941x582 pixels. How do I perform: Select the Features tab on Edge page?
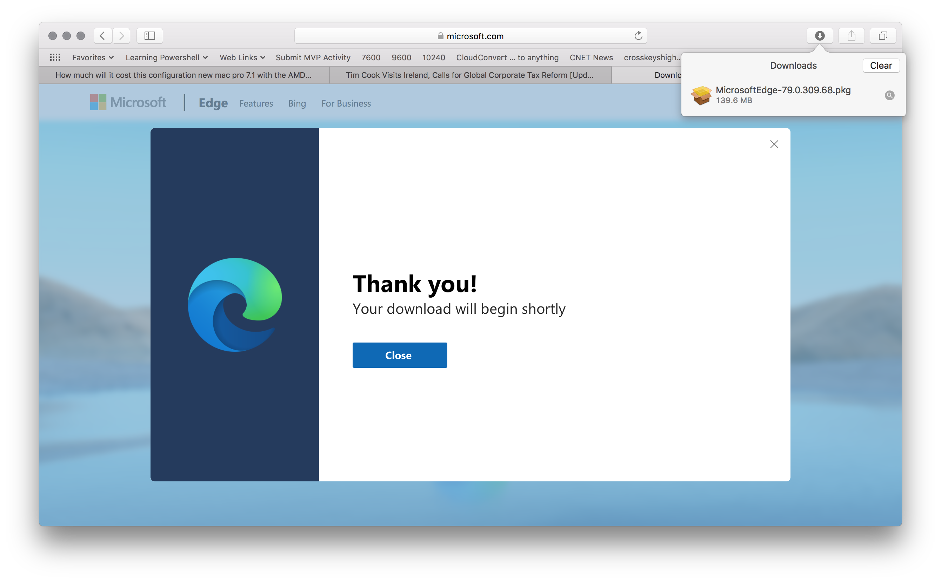(x=256, y=103)
